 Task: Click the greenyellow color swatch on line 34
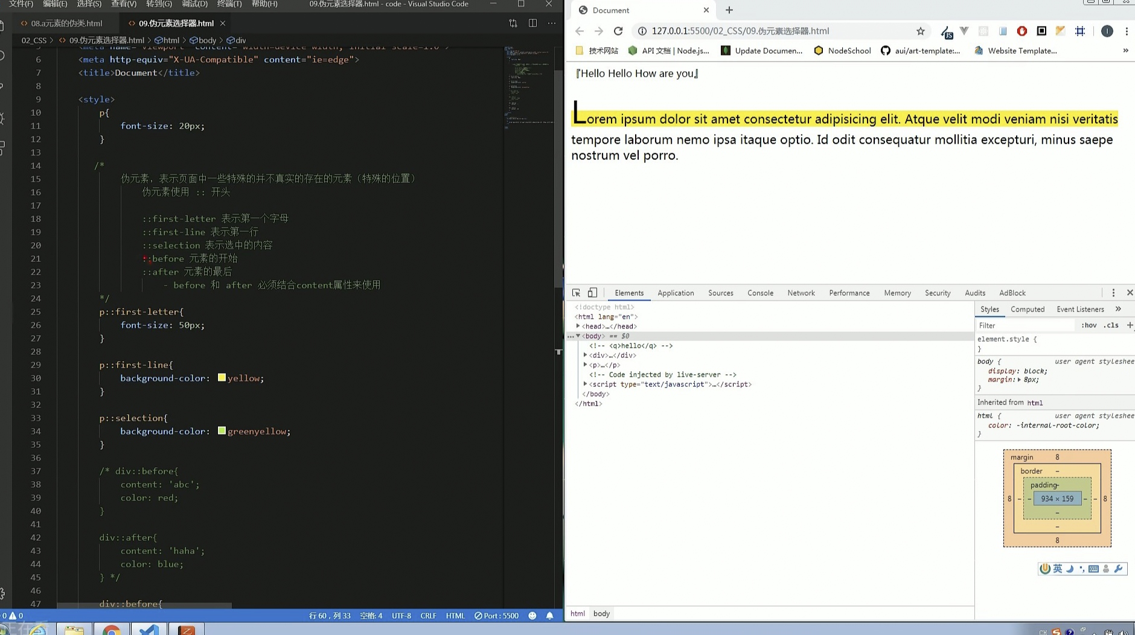tap(222, 430)
